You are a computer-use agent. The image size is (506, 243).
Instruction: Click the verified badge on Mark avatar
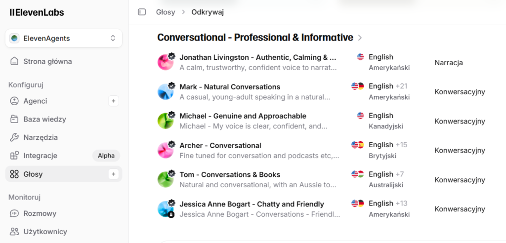click(171, 85)
